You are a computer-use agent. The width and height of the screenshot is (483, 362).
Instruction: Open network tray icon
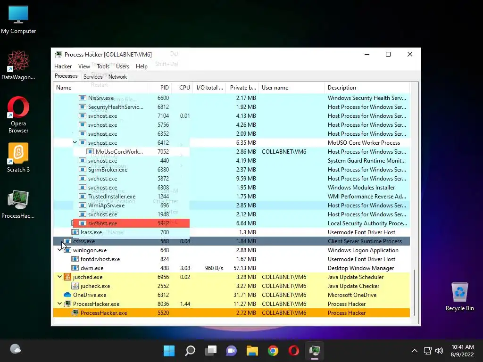(427, 351)
